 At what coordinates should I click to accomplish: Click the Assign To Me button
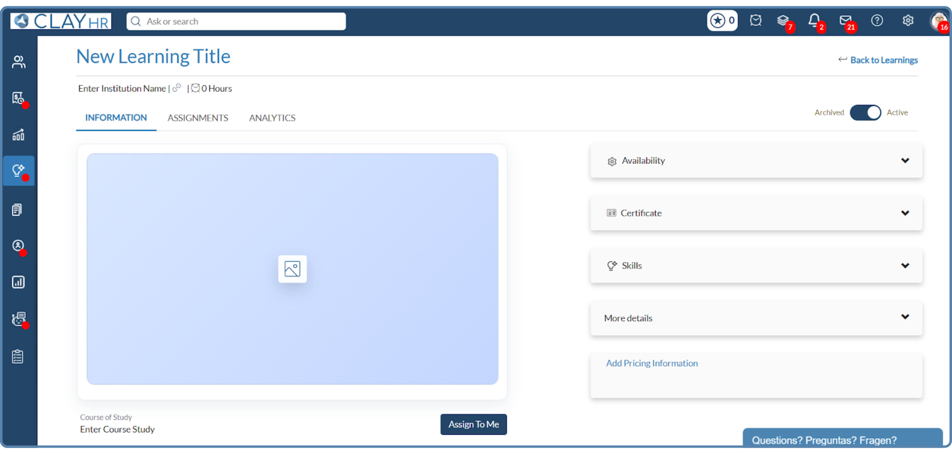tap(474, 424)
